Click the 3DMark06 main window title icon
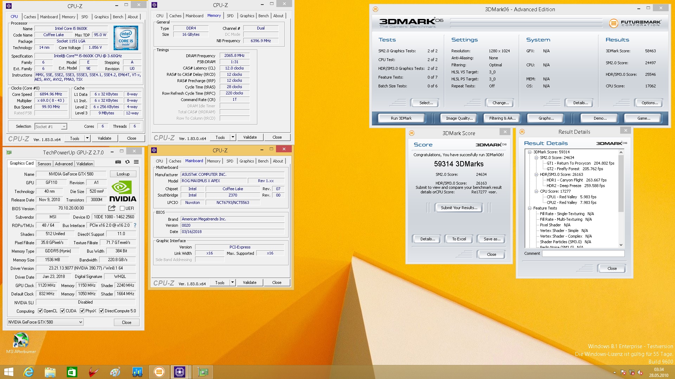Screen dimensions: 675x379 click(x=375, y=9)
